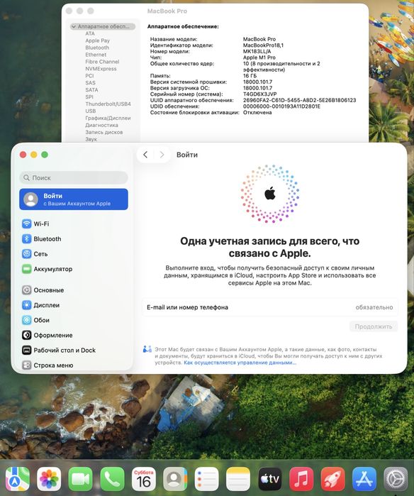The height and width of the screenshot is (496, 414).
Task: Open Рабочий стол и Dock settings
Action: [74, 350]
